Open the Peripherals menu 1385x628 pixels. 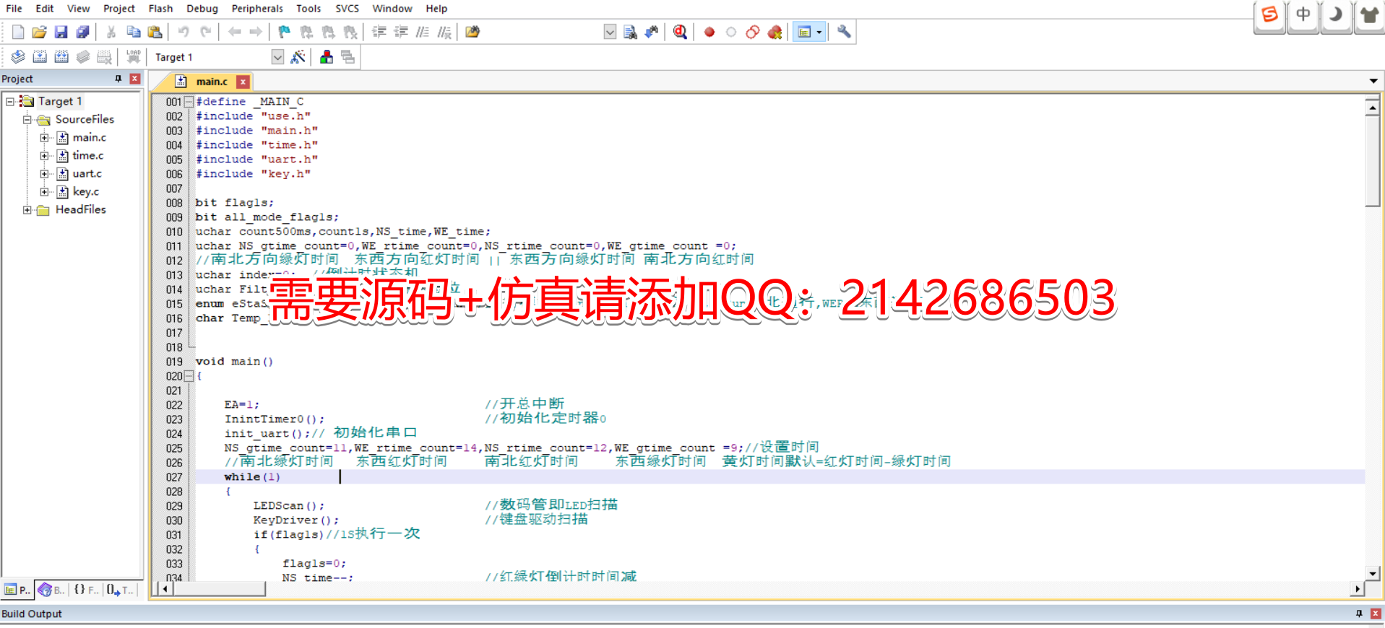[257, 9]
